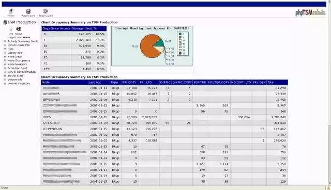Click icon beside Node Occupancy

[x=5, y=60]
